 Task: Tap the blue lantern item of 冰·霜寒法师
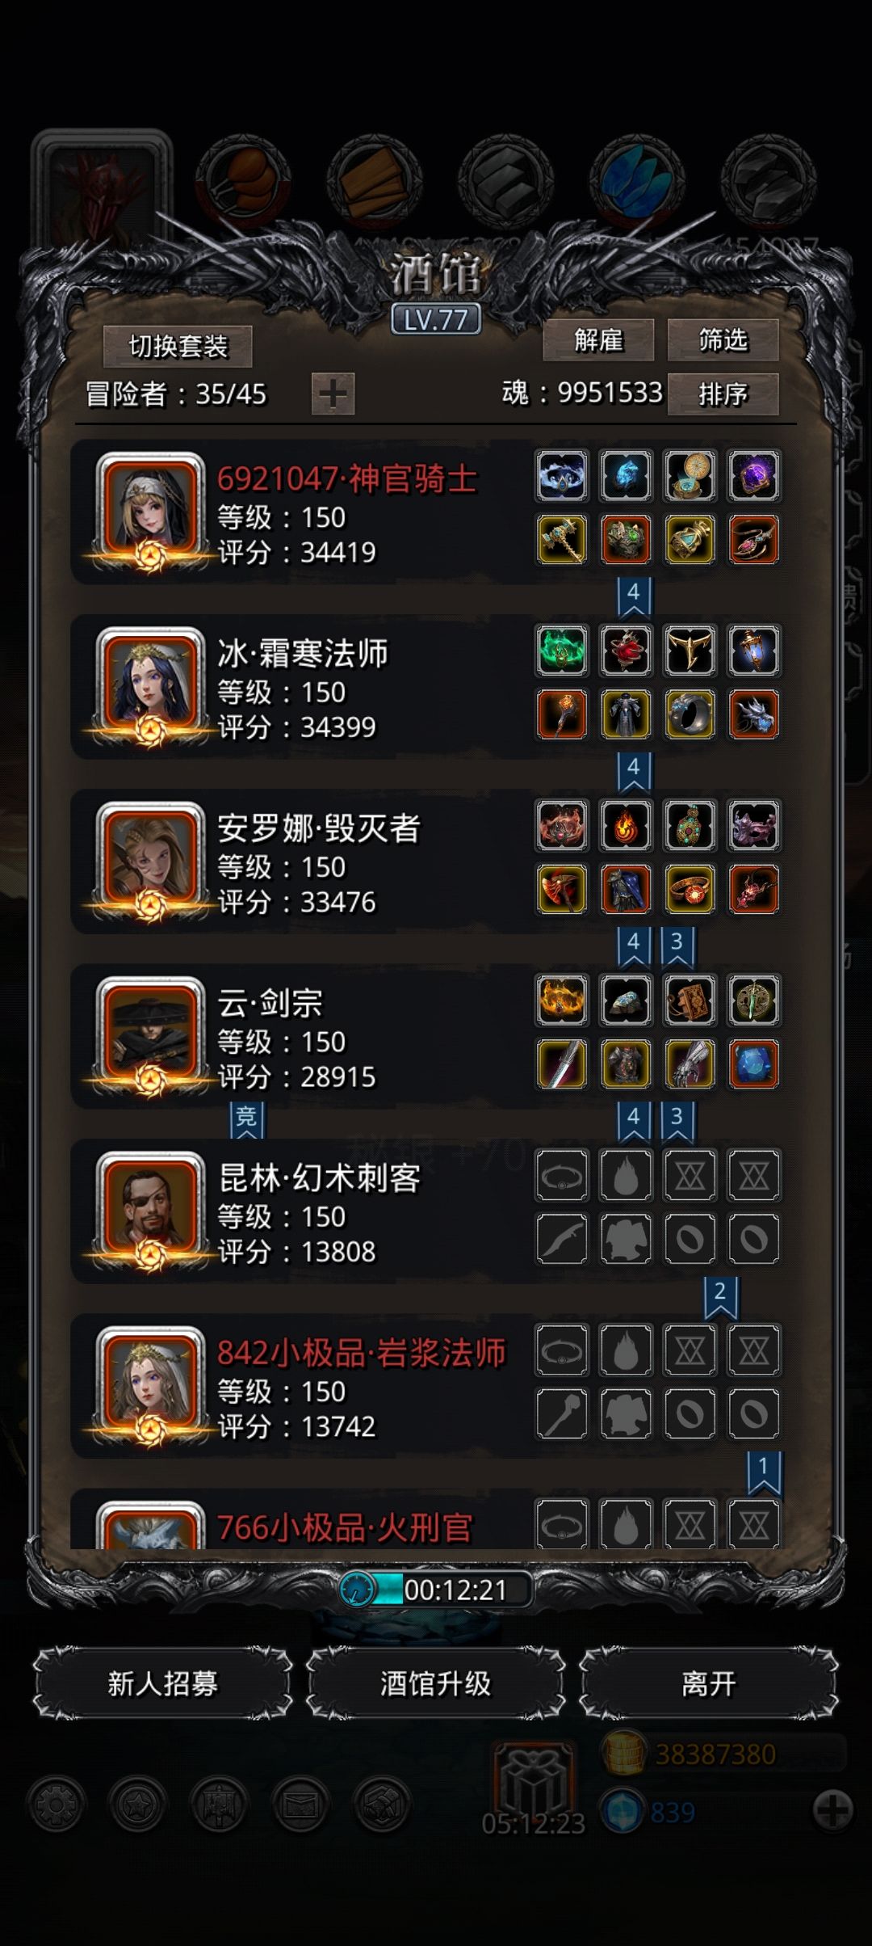coord(753,651)
